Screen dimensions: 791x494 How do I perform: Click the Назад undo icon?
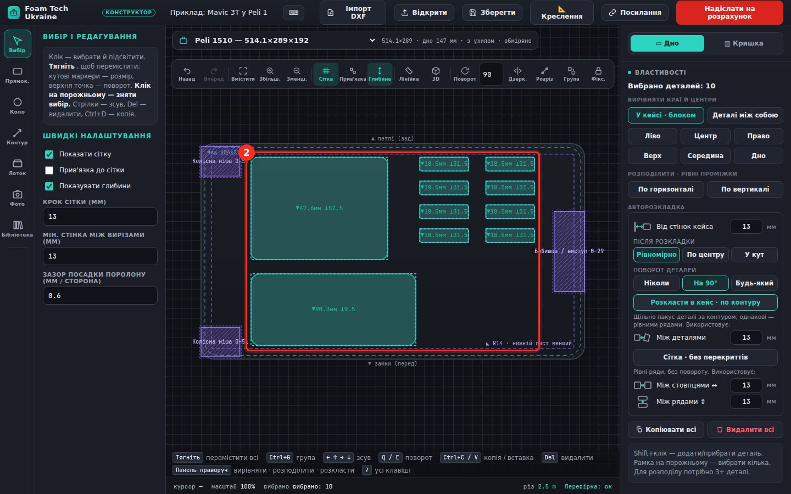pos(187,74)
